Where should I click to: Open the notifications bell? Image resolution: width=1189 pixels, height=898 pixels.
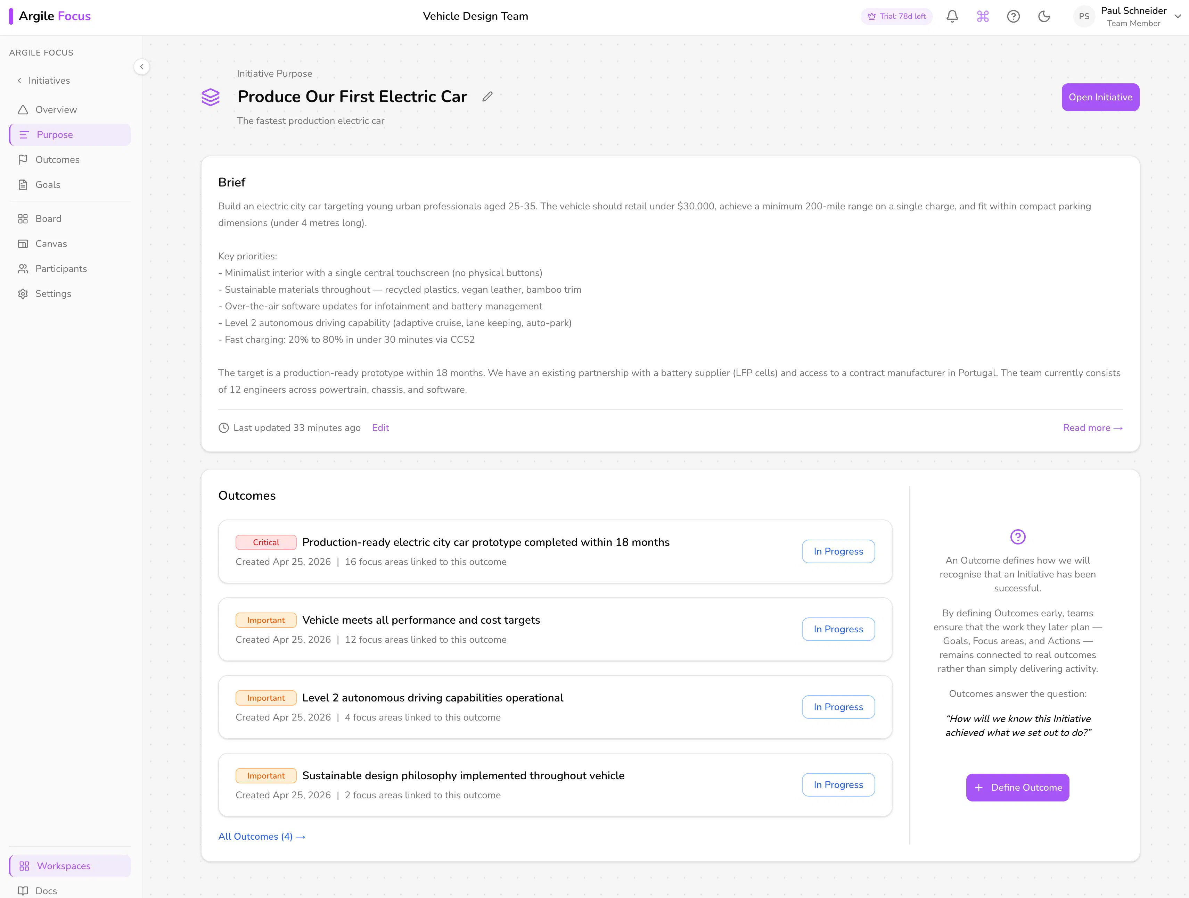click(x=952, y=16)
